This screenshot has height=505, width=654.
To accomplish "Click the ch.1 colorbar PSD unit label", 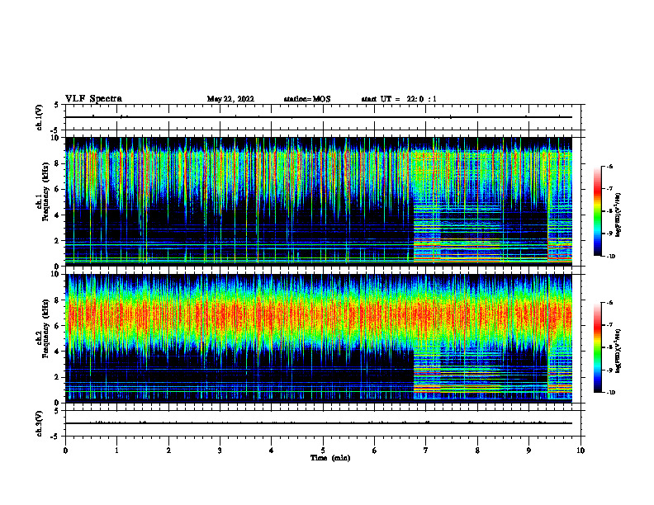I will pyautogui.click(x=618, y=215).
